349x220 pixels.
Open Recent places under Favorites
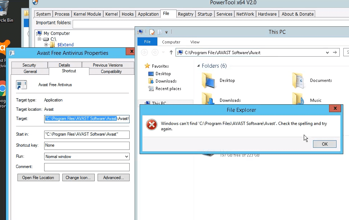pyautogui.click(x=168, y=89)
